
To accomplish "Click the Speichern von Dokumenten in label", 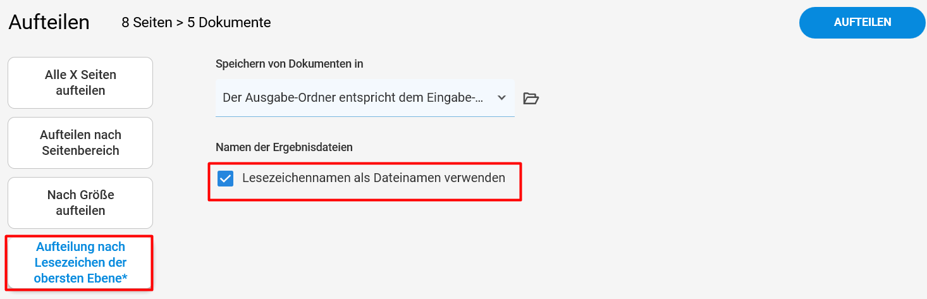I will point(290,64).
